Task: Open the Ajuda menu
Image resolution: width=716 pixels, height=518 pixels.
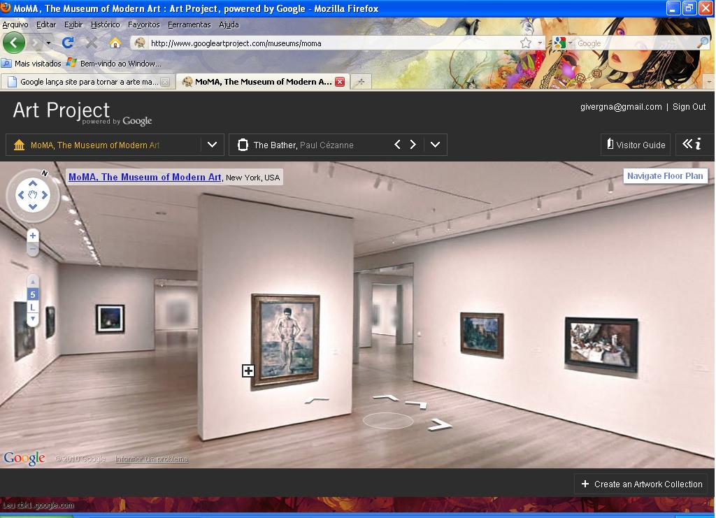Action: pos(229,24)
